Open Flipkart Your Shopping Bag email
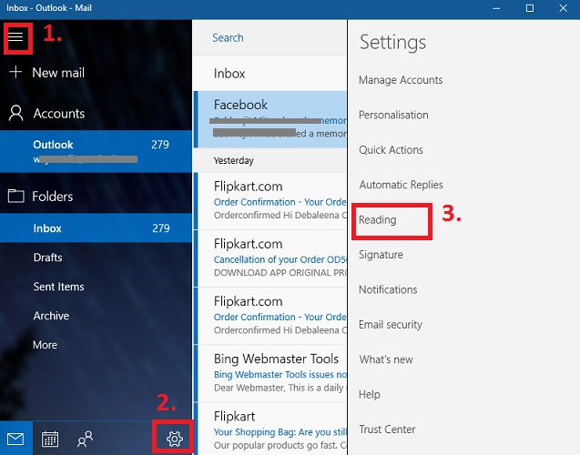 270,430
